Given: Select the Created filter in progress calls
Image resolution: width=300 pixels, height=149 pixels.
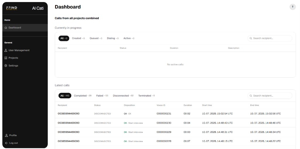Looking at the screenshot, I should [78, 38].
